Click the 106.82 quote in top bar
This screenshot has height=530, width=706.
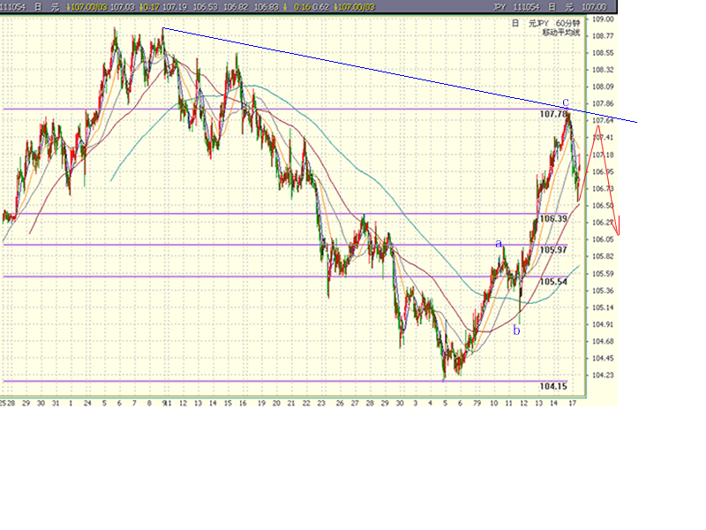pyautogui.click(x=236, y=7)
